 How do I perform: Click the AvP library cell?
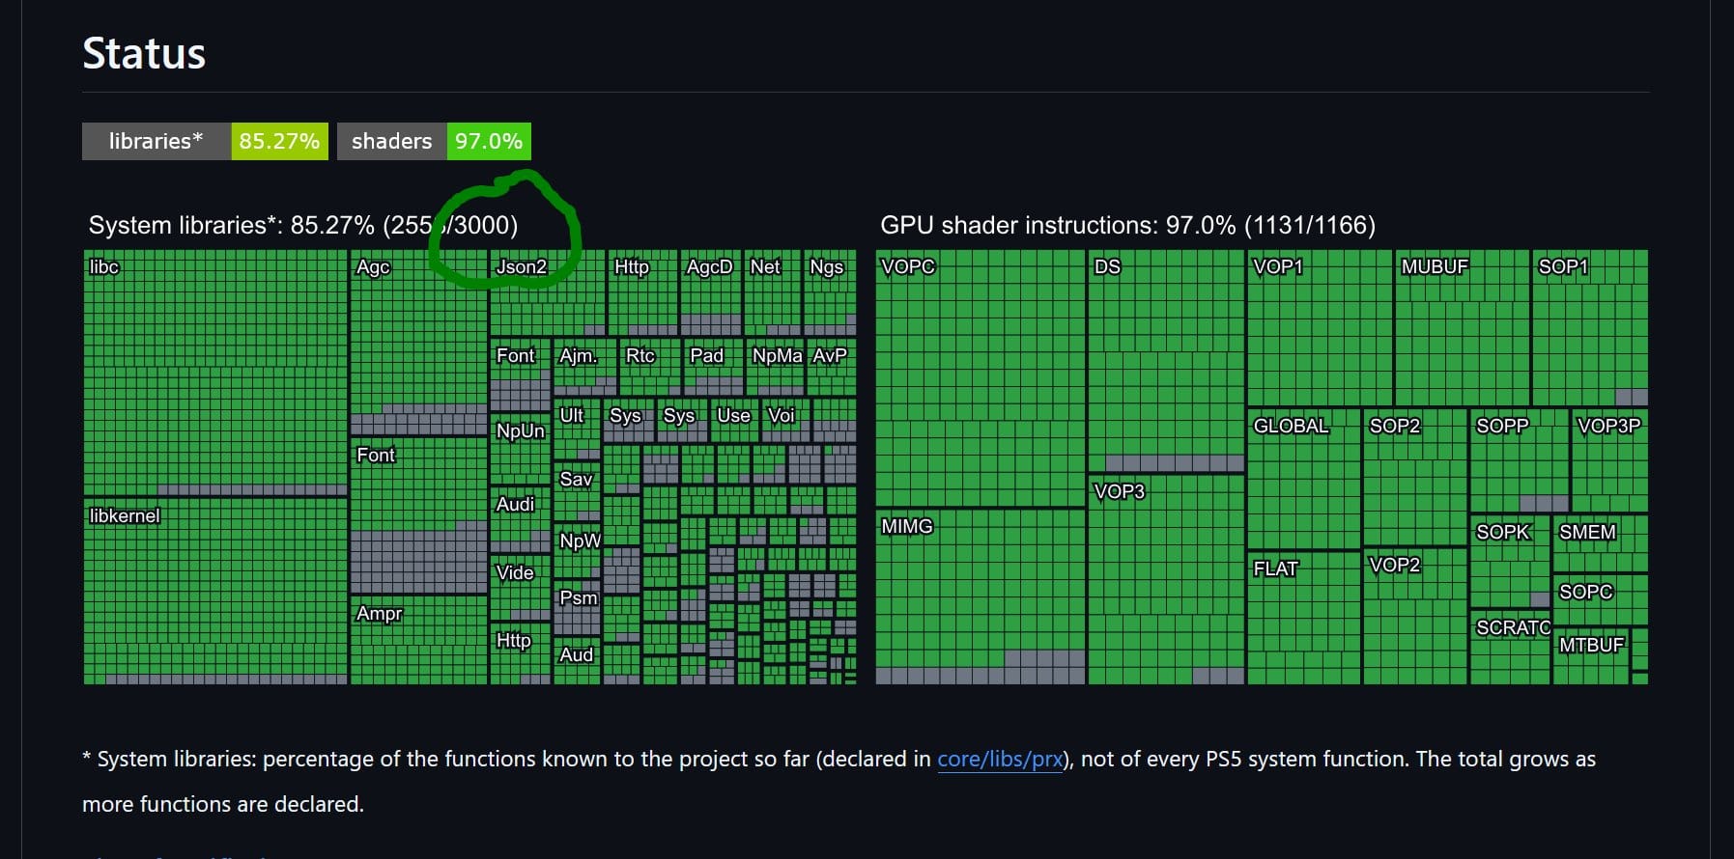832,367
